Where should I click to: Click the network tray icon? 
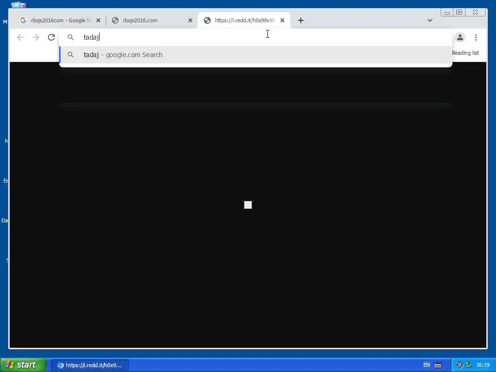tap(468, 365)
